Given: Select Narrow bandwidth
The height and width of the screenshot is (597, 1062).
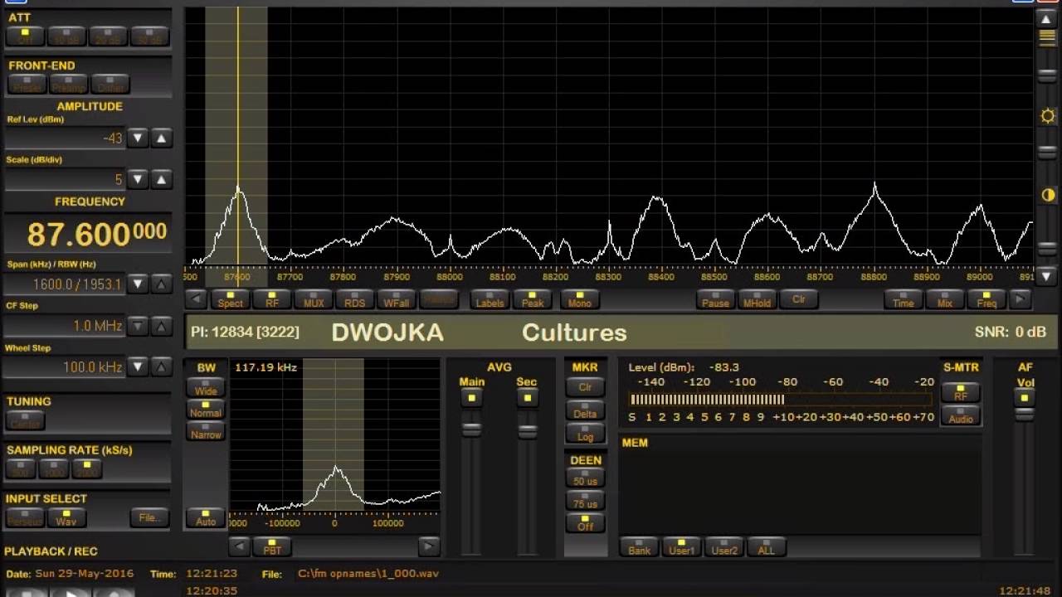Looking at the screenshot, I should (206, 430).
